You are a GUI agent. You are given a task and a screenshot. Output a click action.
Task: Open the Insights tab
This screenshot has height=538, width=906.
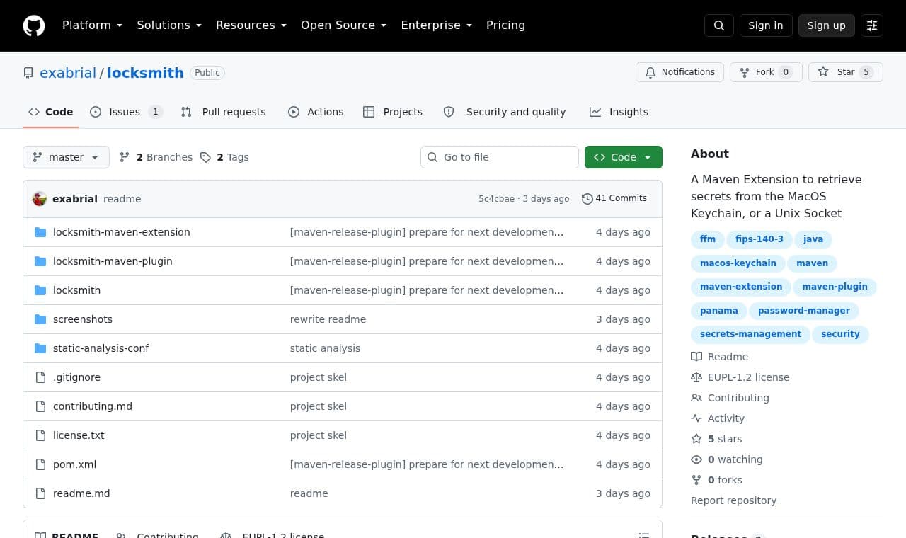coord(619,112)
